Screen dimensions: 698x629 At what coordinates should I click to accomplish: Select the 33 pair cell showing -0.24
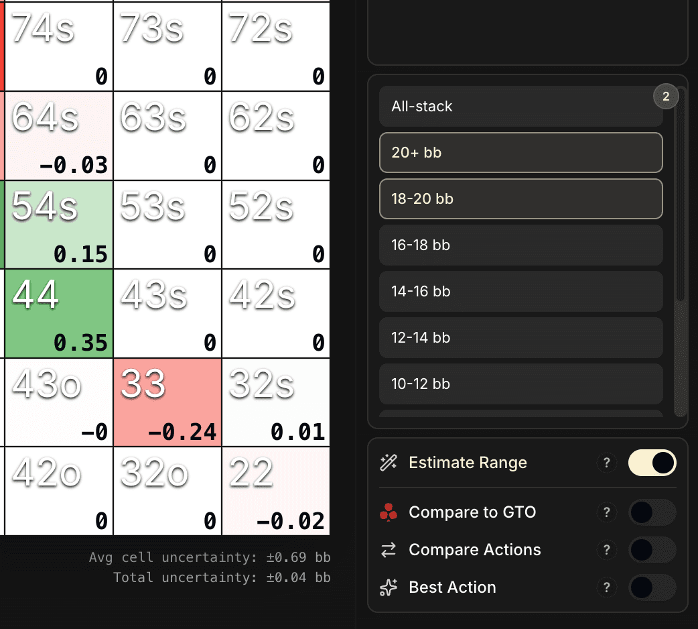pos(167,402)
